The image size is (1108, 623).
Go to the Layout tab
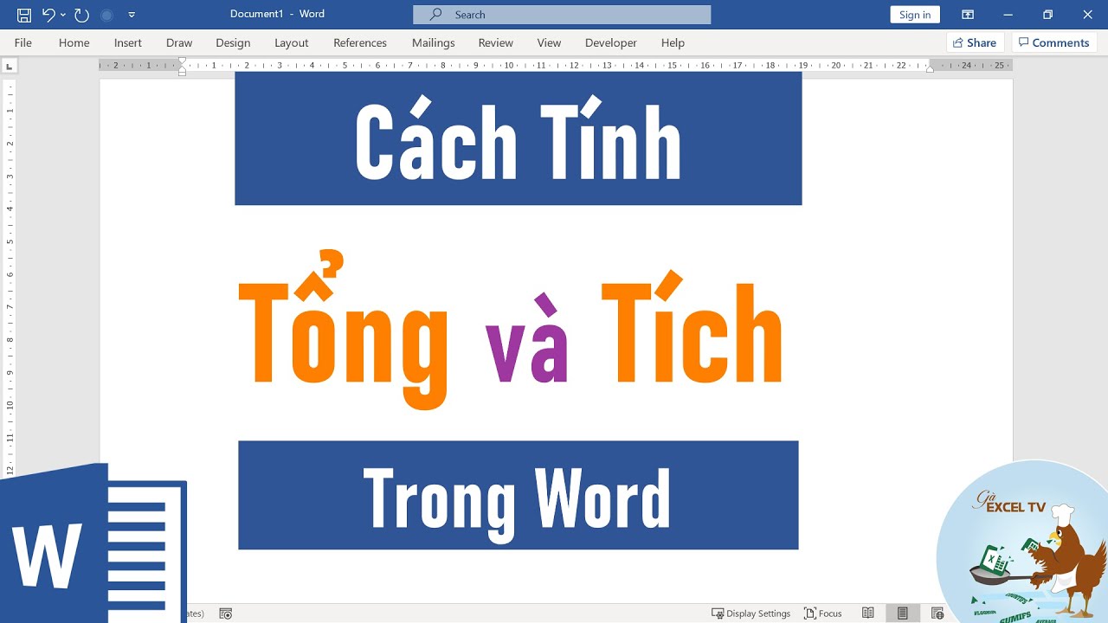pyautogui.click(x=292, y=42)
